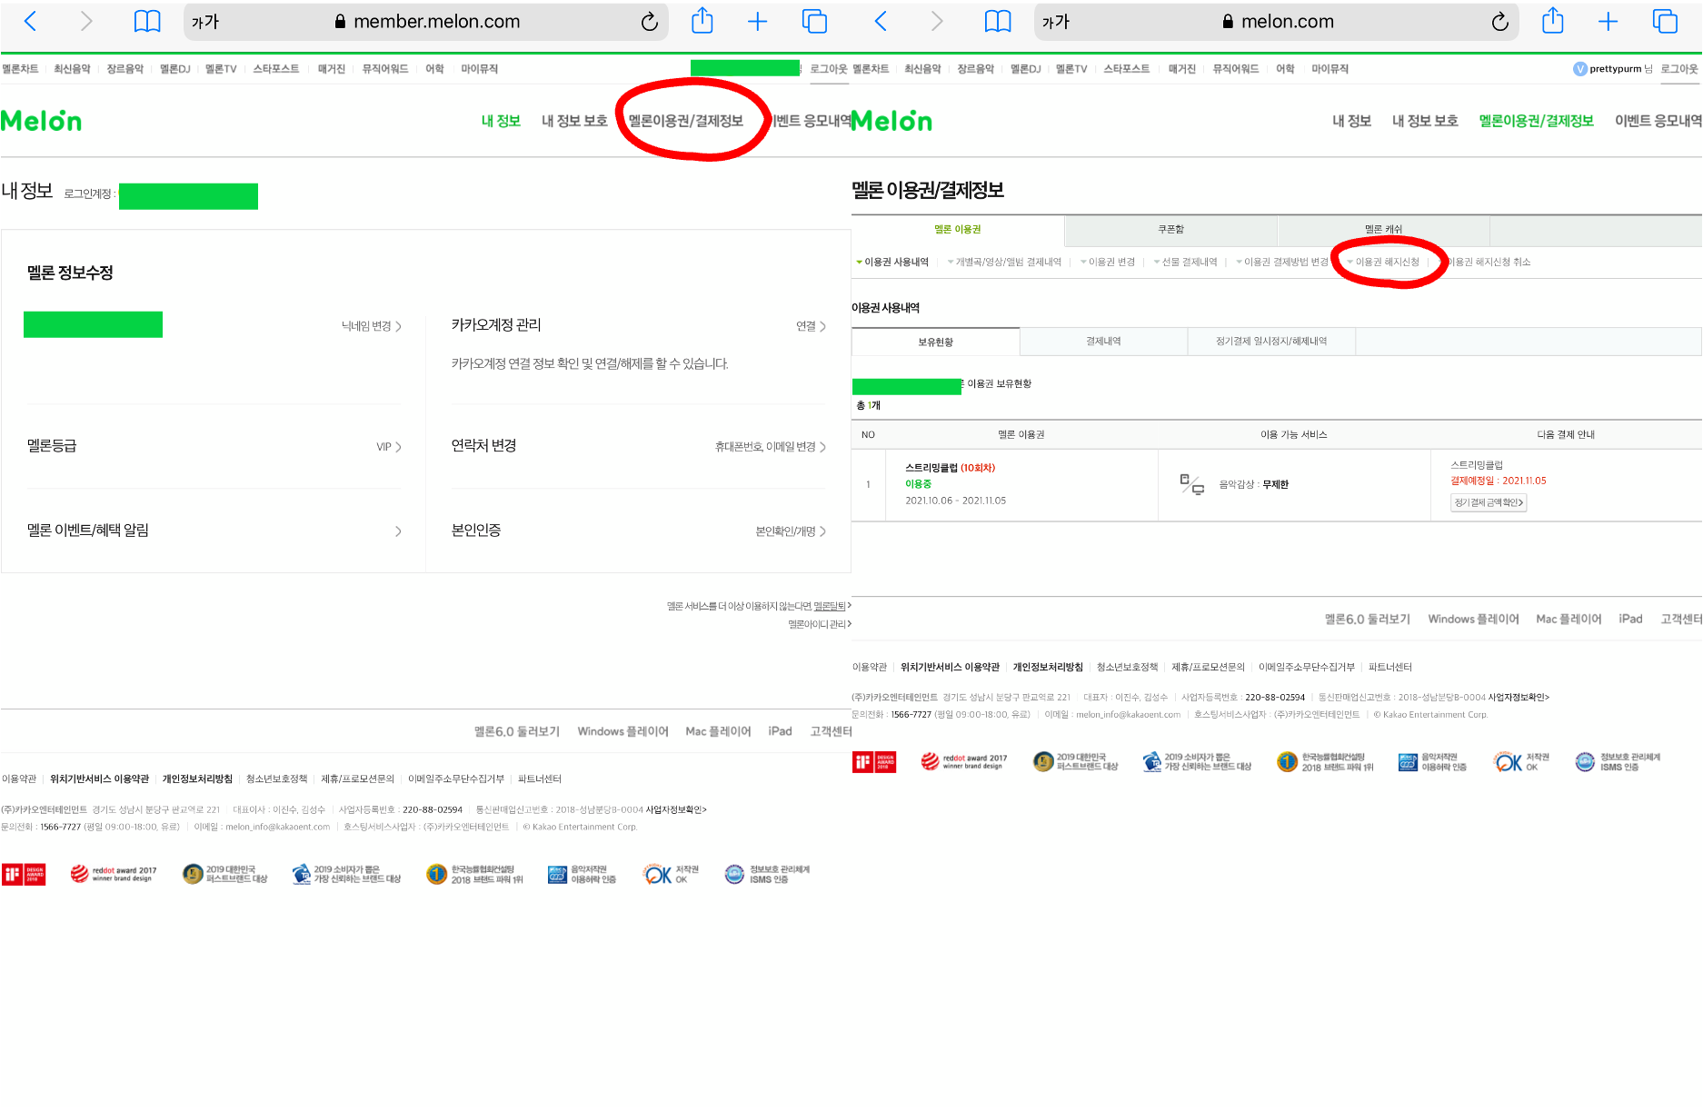
Task: Click the red dot award 2017 badge on right page
Action: tap(963, 761)
